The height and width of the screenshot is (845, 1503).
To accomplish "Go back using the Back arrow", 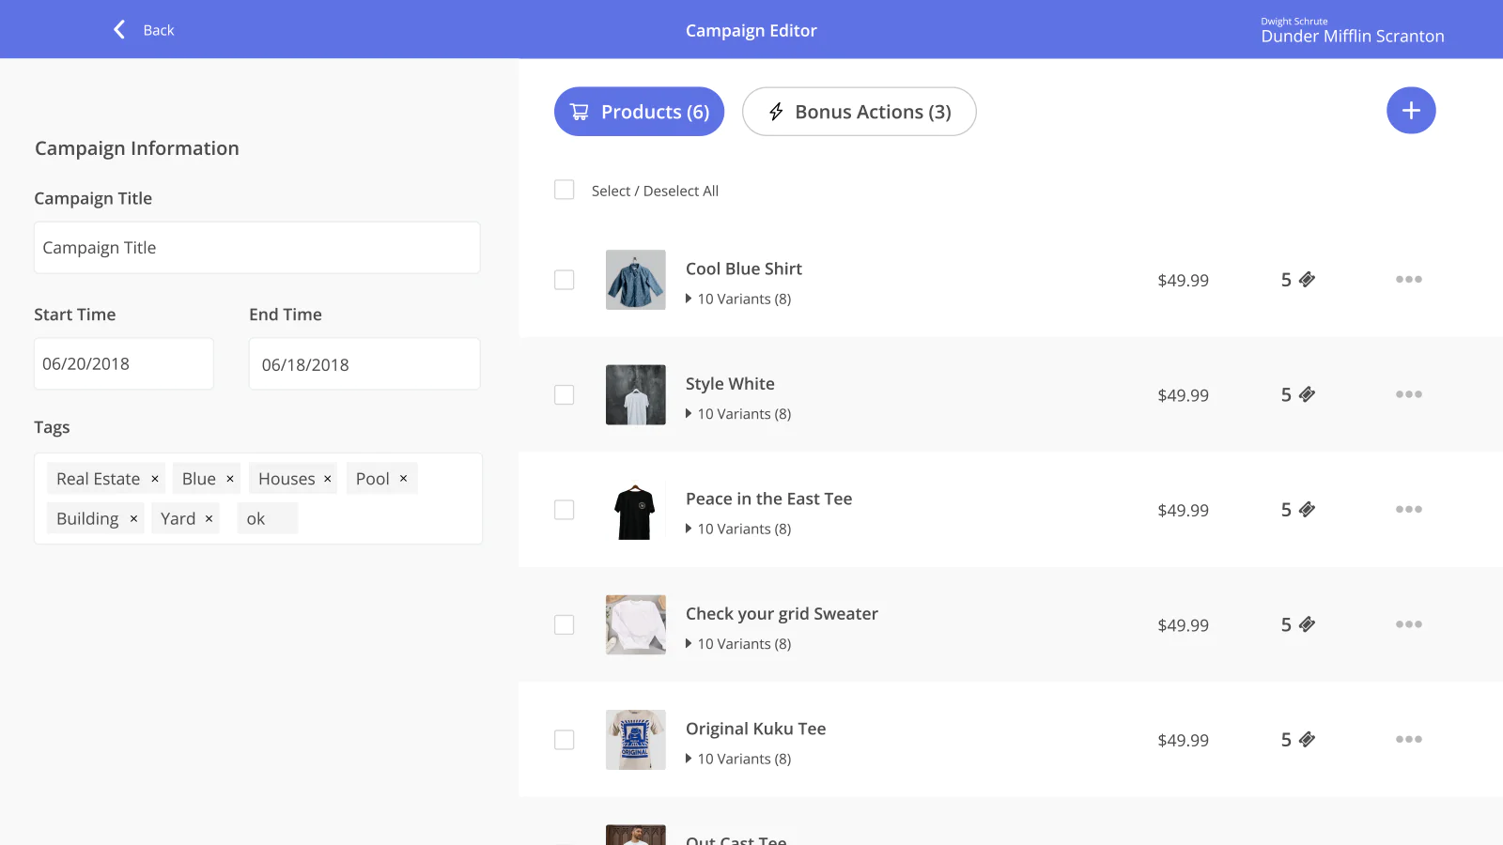I will click(x=119, y=30).
